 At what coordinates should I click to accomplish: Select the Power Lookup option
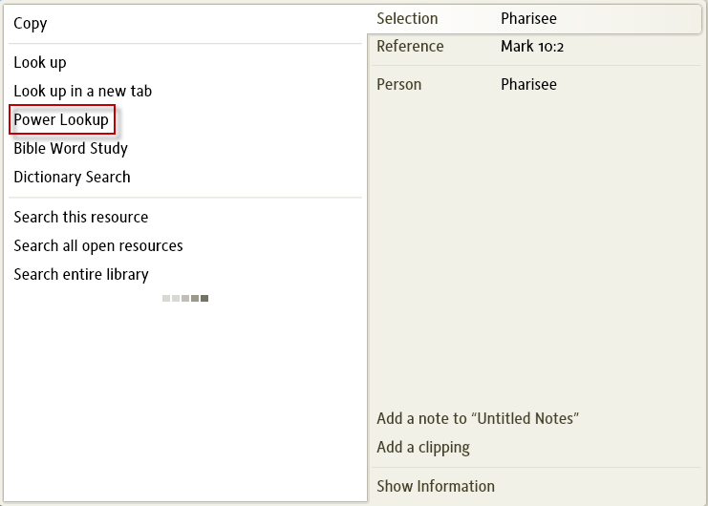tap(61, 120)
